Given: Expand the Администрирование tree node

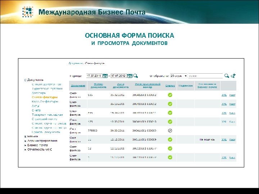Looking at the screenshot, I should tap(25, 141).
